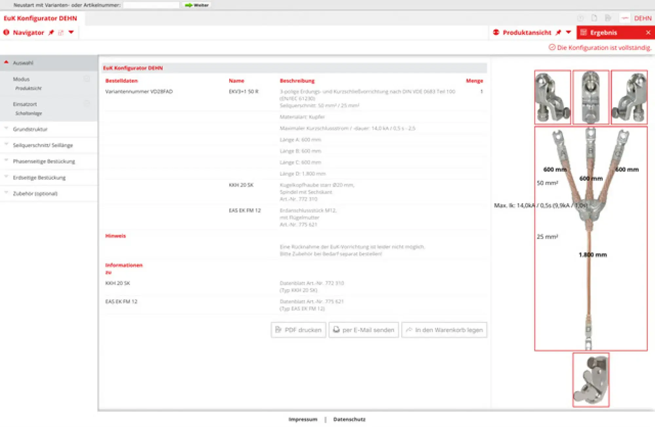
Task: Click the green Weiter arrow button
Action: pos(197,5)
